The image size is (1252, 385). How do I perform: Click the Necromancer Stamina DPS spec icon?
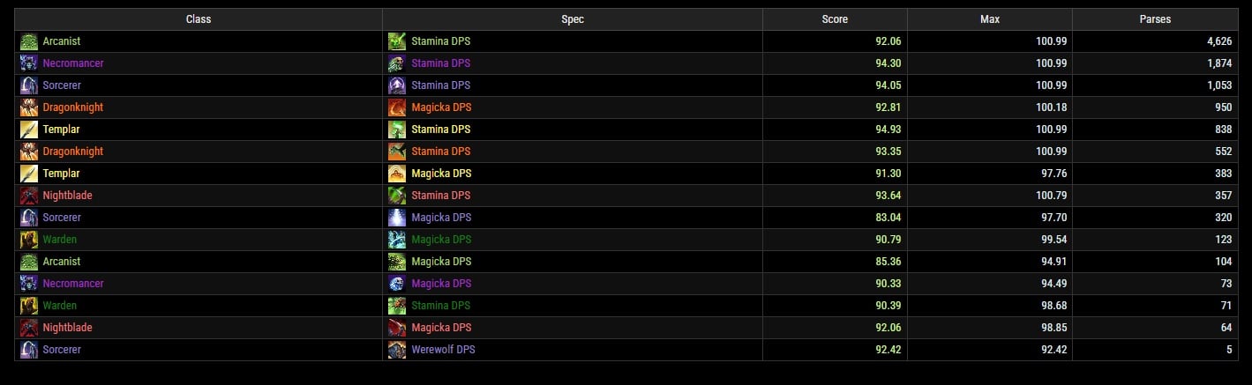point(397,63)
